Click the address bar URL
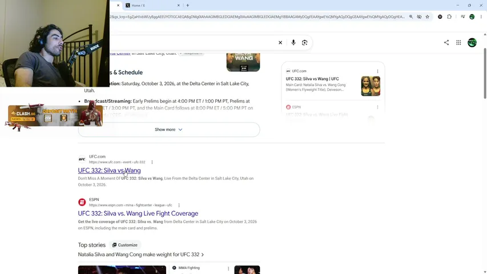 pos(257,17)
